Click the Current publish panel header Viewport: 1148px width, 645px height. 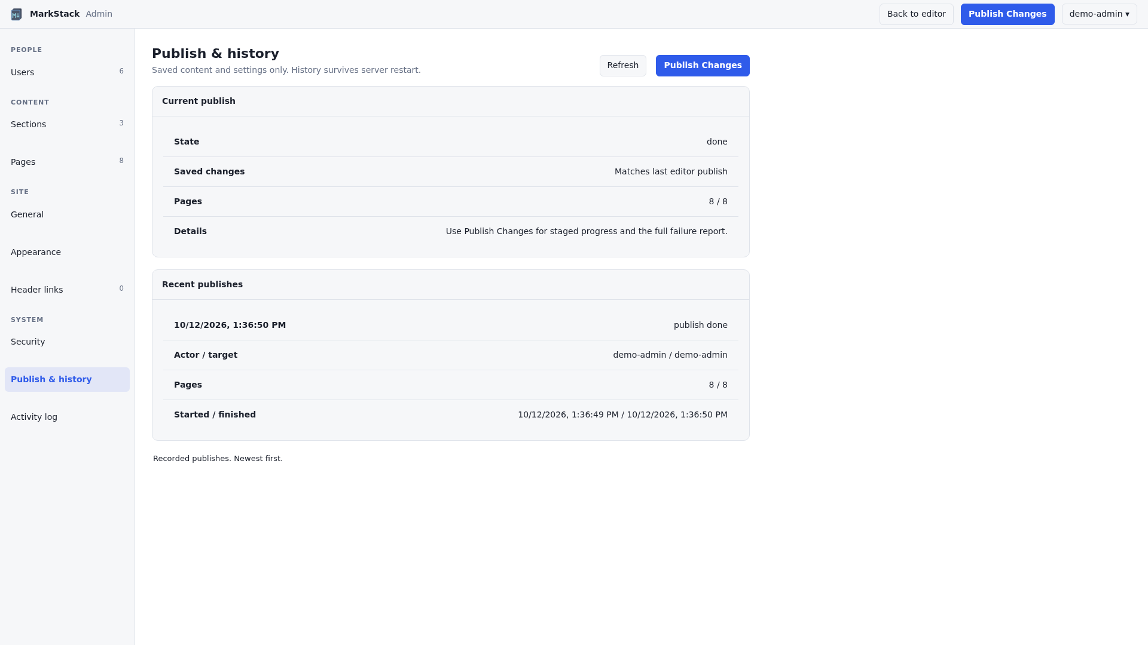tap(450, 102)
